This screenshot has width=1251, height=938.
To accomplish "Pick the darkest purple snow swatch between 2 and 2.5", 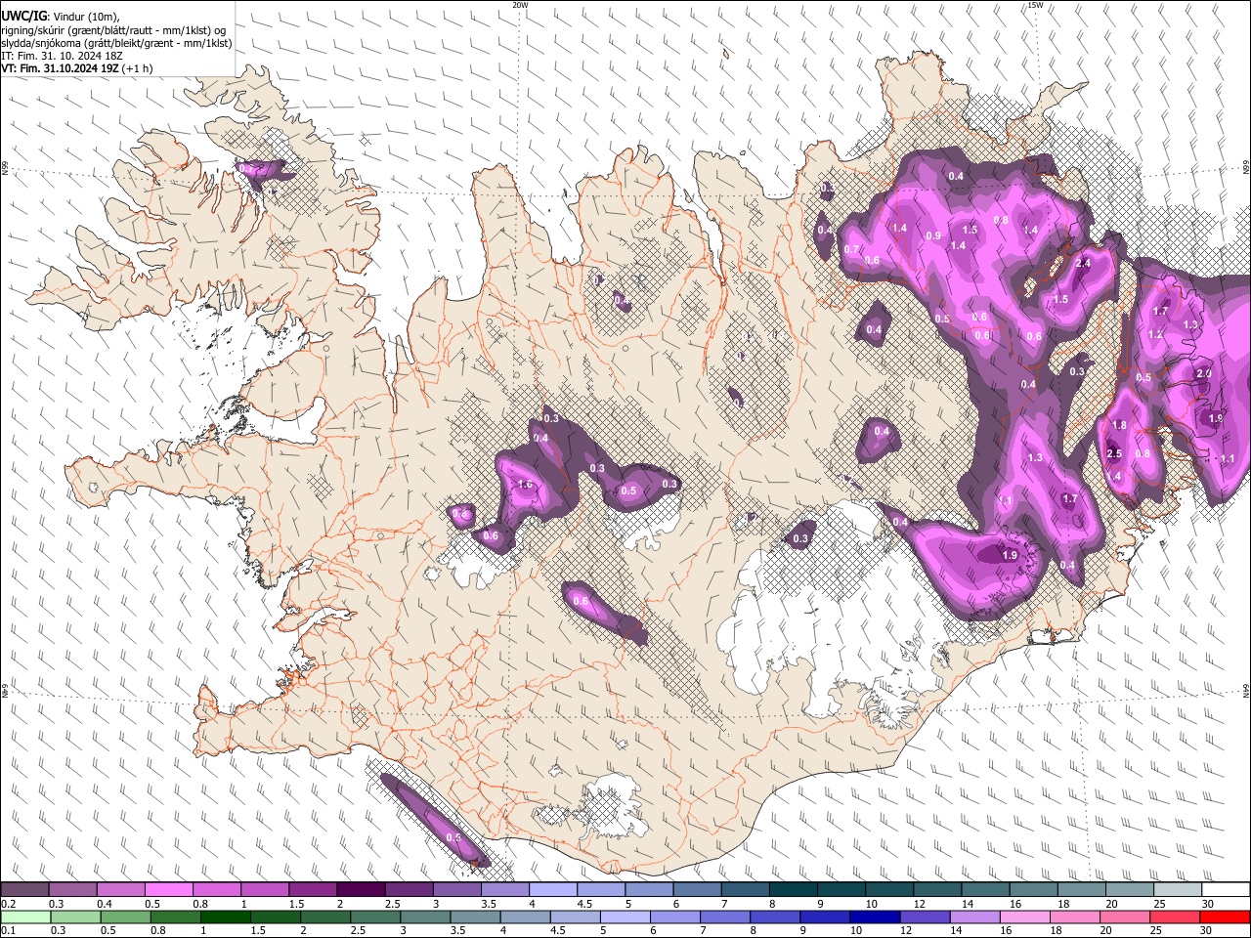I will pos(361,890).
